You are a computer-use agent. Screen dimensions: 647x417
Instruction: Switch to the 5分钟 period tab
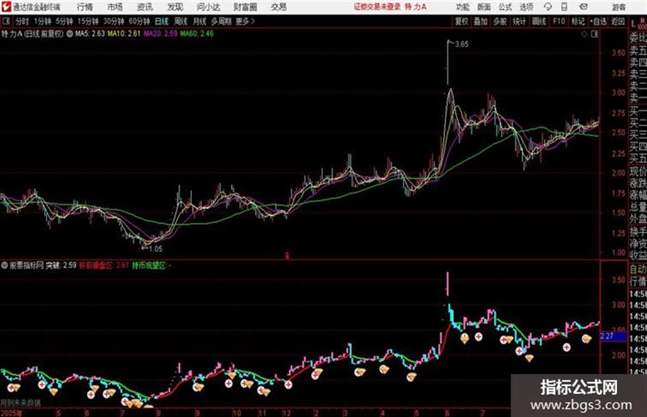coord(64,21)
